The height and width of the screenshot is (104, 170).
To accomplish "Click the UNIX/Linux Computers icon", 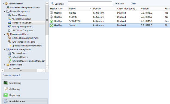I will point(10,30).
